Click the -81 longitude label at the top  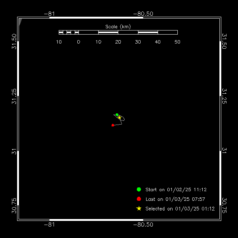[49, 14]
